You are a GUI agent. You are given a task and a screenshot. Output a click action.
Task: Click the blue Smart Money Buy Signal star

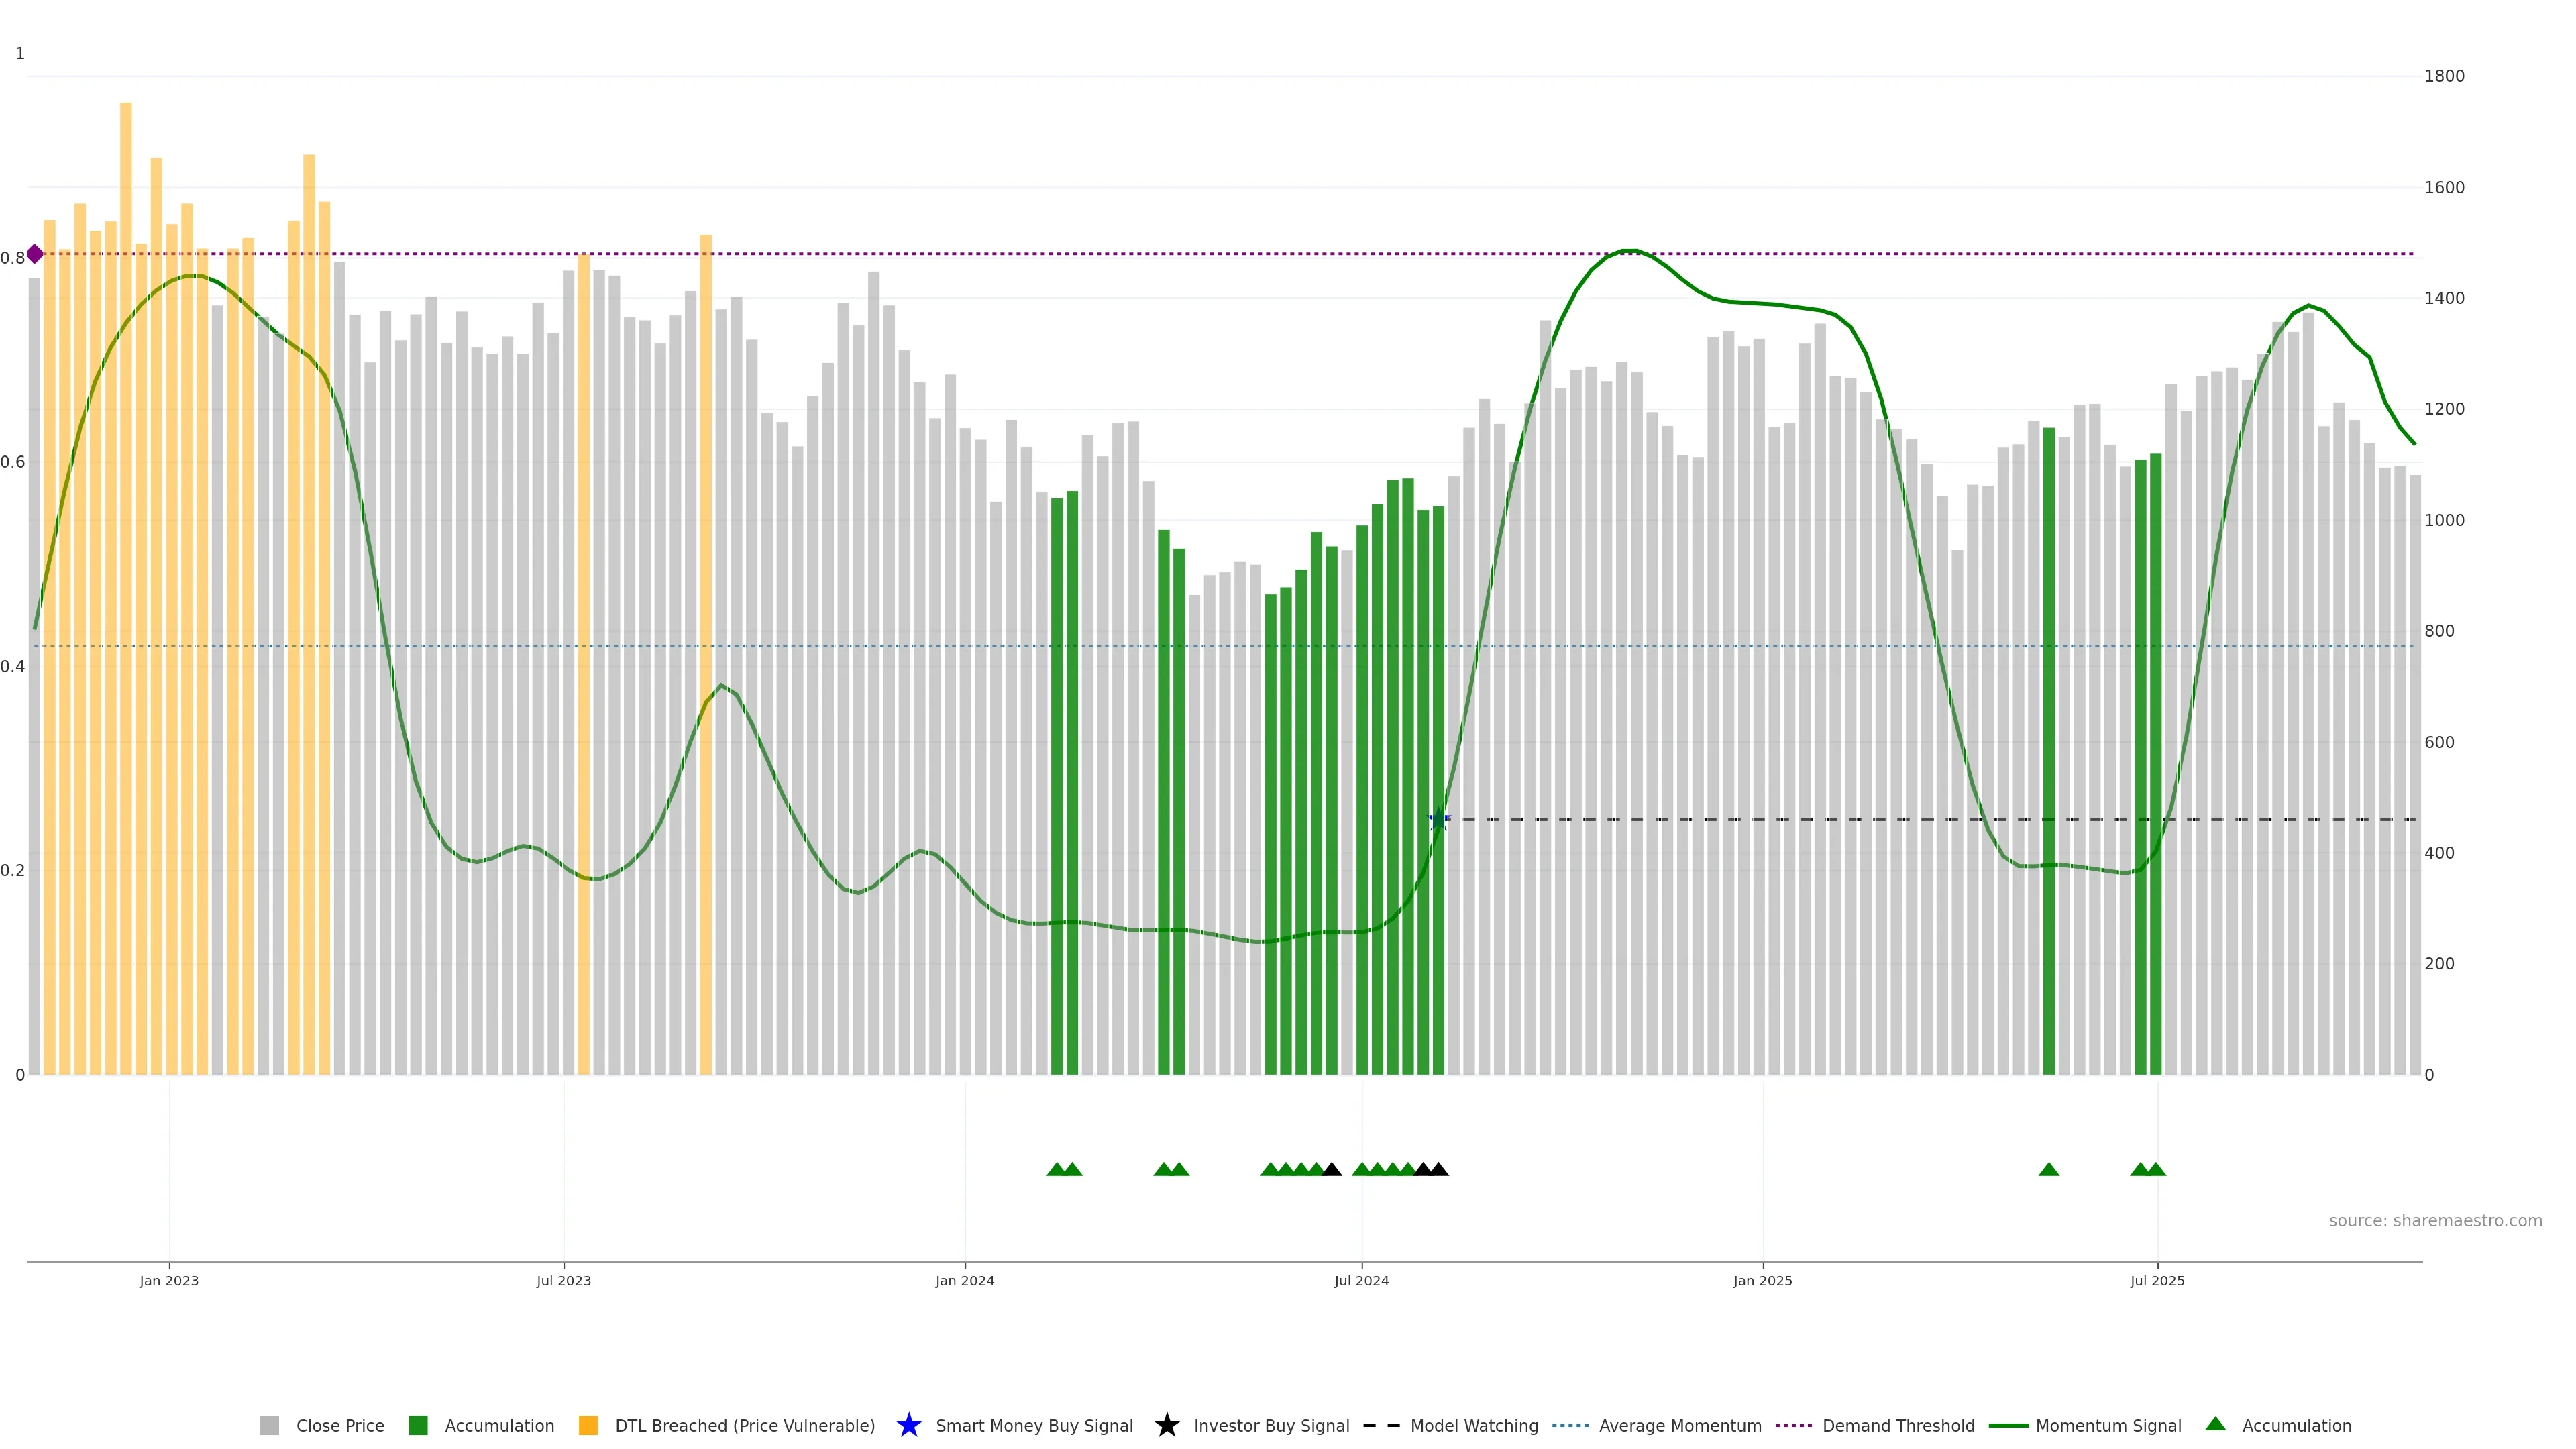coord(1438,820)
